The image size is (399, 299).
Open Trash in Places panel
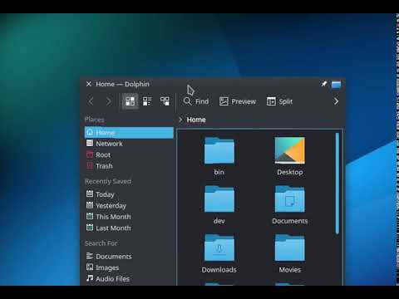pos(129,166)
